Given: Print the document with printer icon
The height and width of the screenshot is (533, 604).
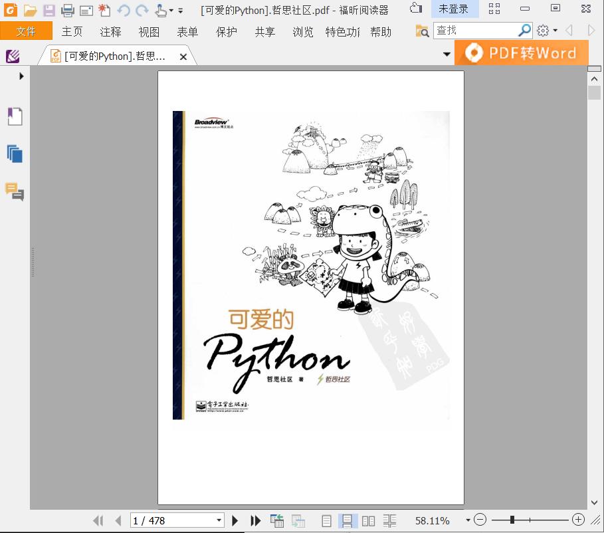Looking at the screenshot, I should tap(67, 11).
